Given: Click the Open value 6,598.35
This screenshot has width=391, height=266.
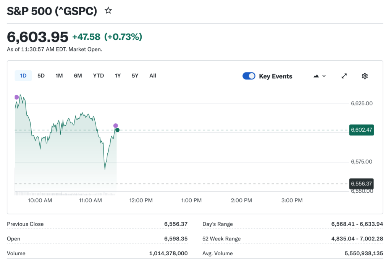Looking at the screenshot, I should 176,239.
